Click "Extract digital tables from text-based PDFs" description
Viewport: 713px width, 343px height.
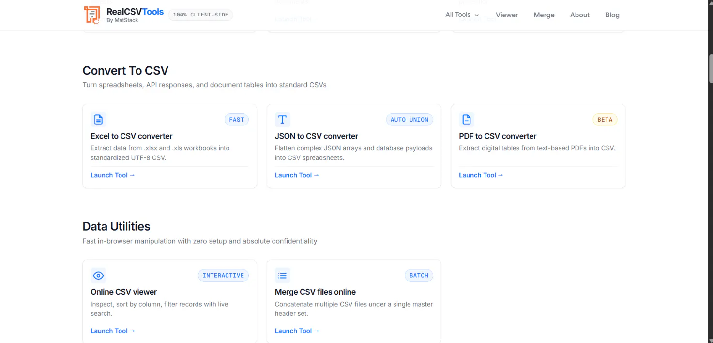click(x=537, y=148)
